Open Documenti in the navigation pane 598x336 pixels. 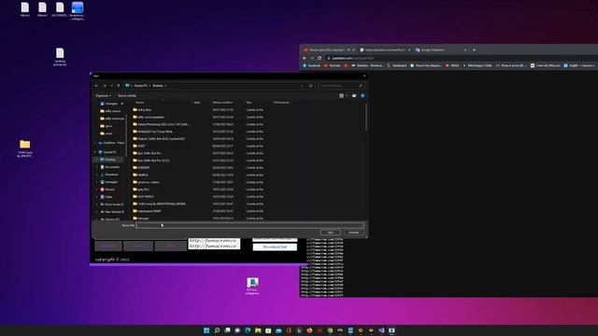[x=109, y=167]
